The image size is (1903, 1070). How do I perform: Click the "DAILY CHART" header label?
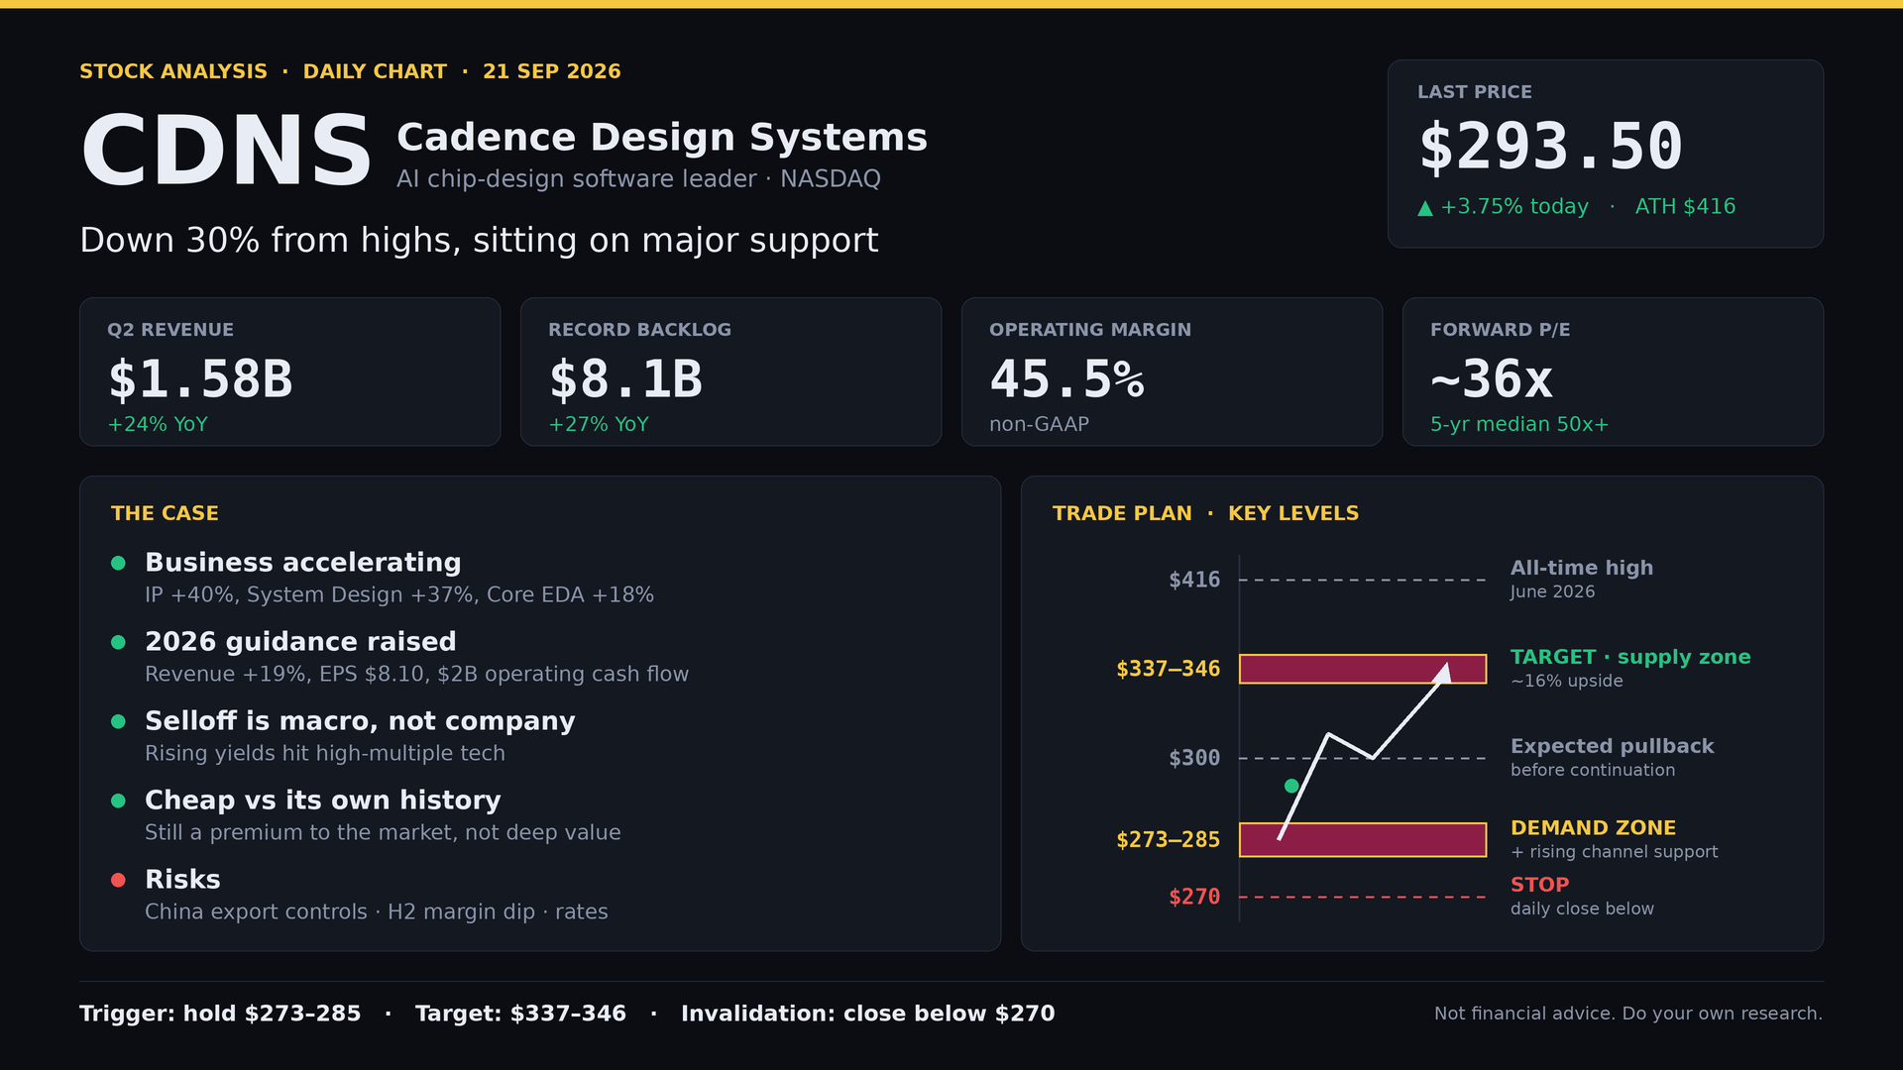375,71
